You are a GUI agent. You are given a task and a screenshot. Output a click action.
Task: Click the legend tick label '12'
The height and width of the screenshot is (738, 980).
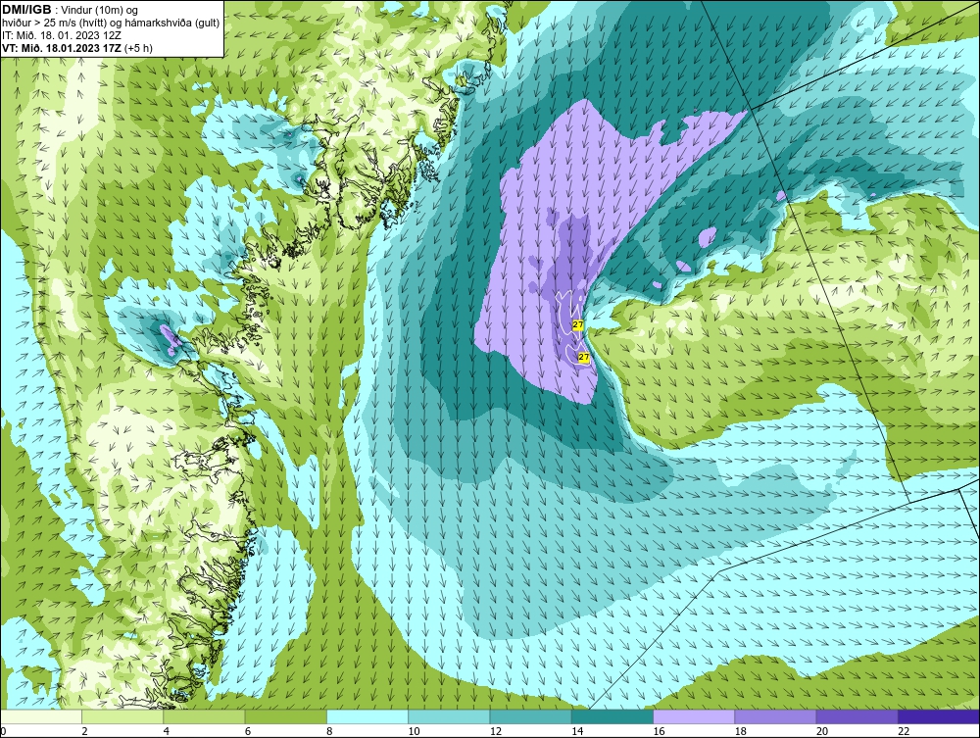click(495, 732)
